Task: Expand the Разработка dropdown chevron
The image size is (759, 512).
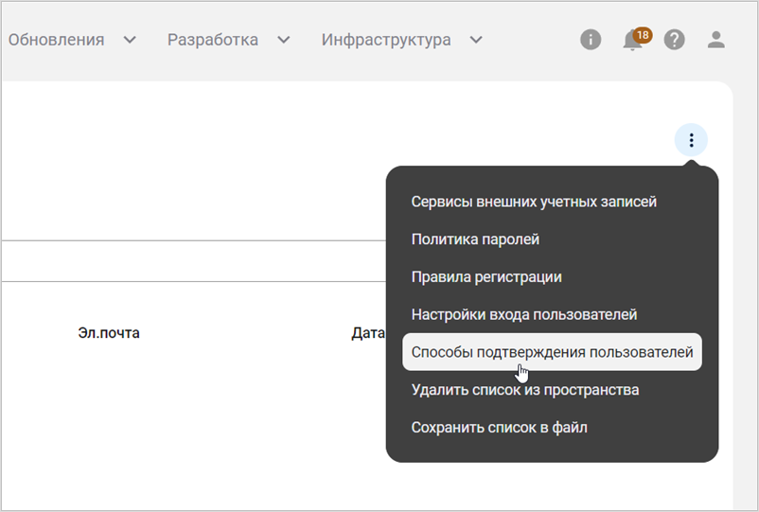Action: coord(284,40)
